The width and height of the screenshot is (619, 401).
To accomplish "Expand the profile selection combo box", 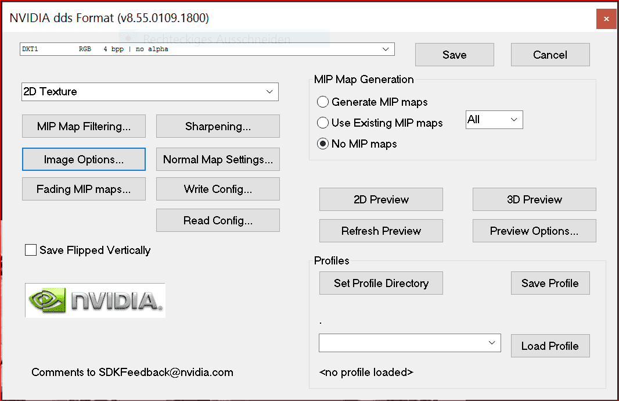I will click(x=410, y=343).
